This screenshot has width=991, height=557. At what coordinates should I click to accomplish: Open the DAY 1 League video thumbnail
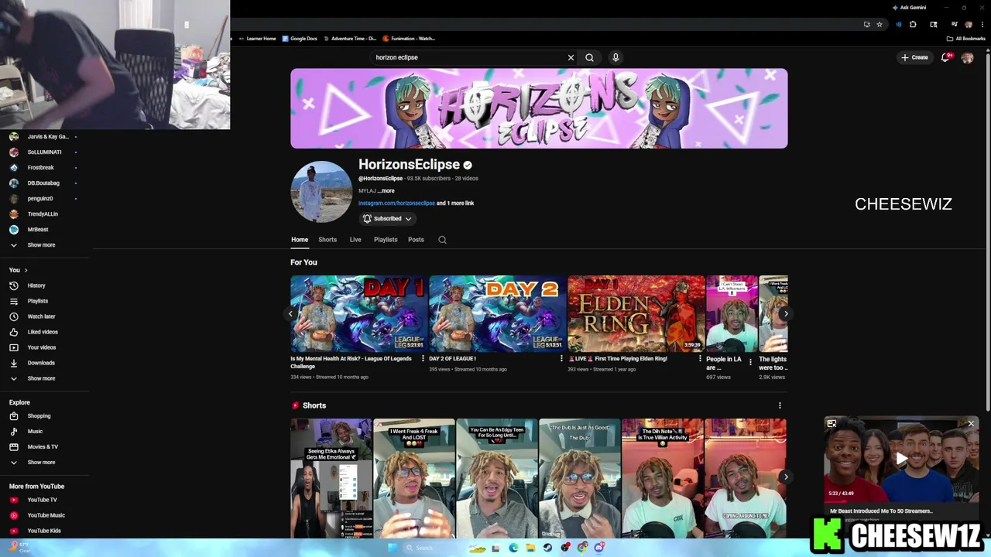[x=358, y=314]
